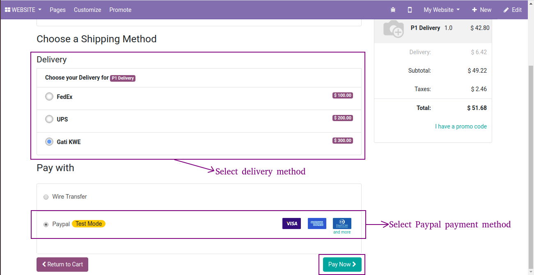The height and width of the screenshot is (275, 534).
Task: Click the Delivery cost $ 6.42
Action: 479,52
